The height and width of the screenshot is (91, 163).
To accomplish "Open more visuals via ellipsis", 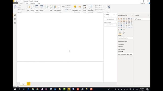I will click(124, 30).
